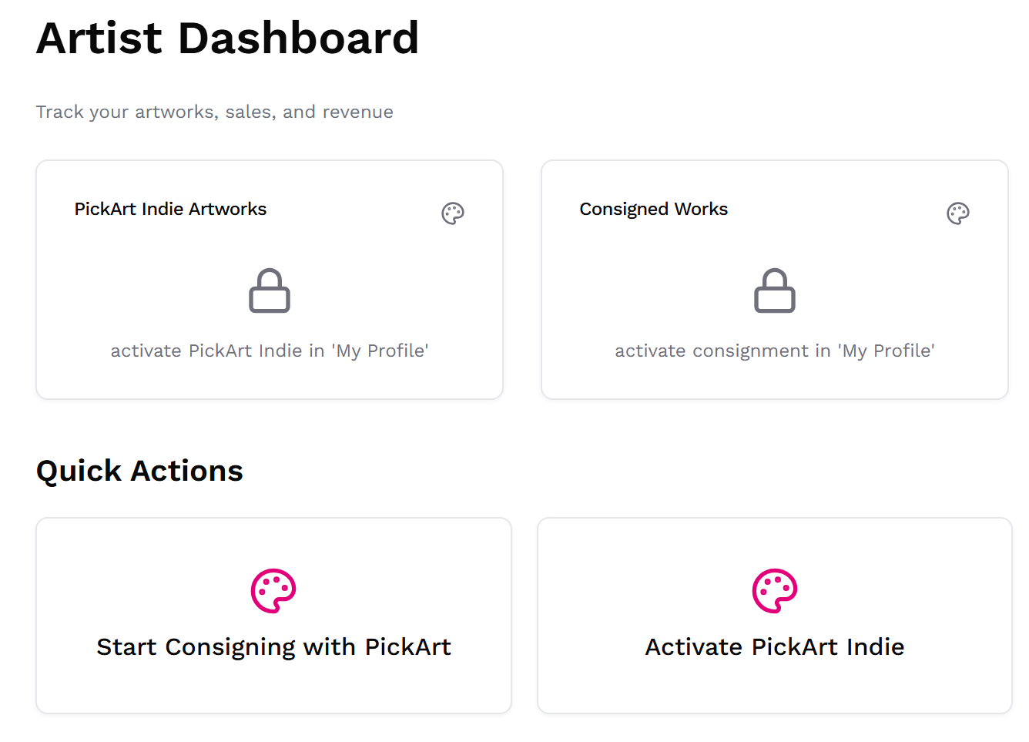Click the "Track your artworks, sales, and revenue" subtitle

(x=214, y=112)
